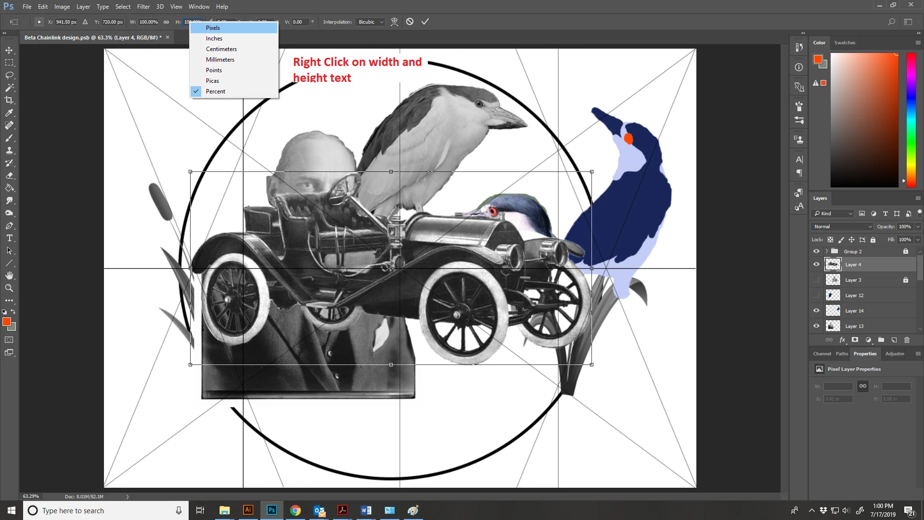Open the Filter menu

[x=143, y=7]
